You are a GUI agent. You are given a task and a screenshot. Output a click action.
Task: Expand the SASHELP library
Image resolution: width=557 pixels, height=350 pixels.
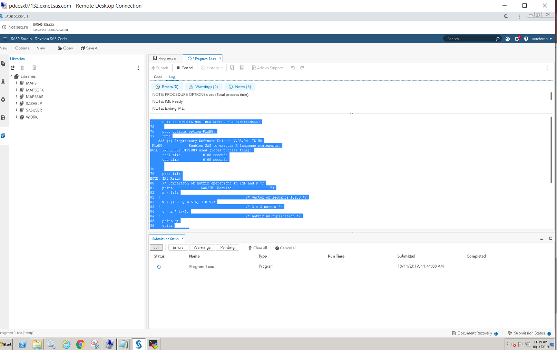(x=16, y=103)
